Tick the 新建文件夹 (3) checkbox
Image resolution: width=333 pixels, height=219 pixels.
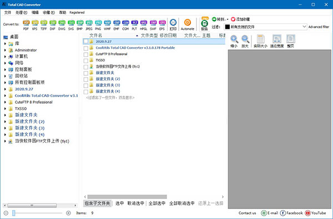point(85,85)
